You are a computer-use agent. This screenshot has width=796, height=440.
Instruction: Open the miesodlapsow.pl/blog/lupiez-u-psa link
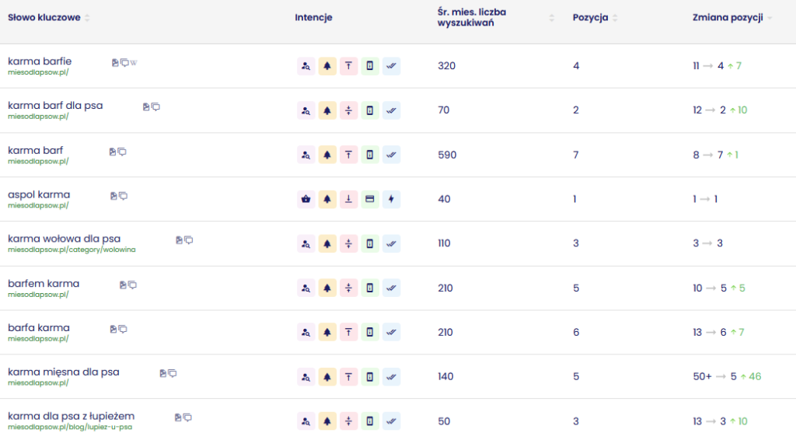70,428
